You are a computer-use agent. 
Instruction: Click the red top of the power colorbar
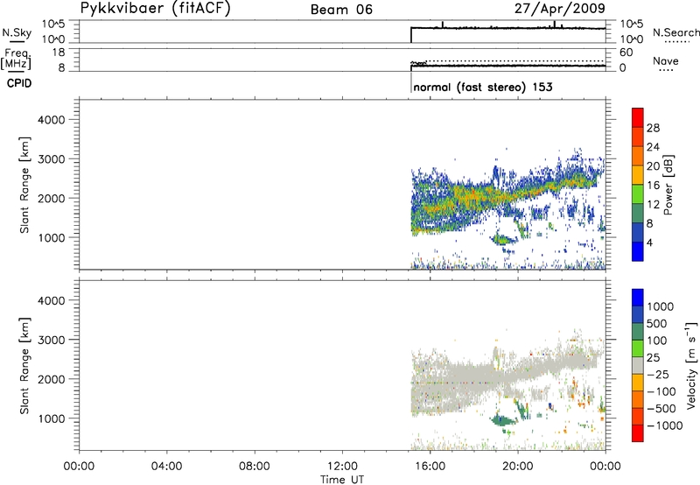(x=638, y=117)
